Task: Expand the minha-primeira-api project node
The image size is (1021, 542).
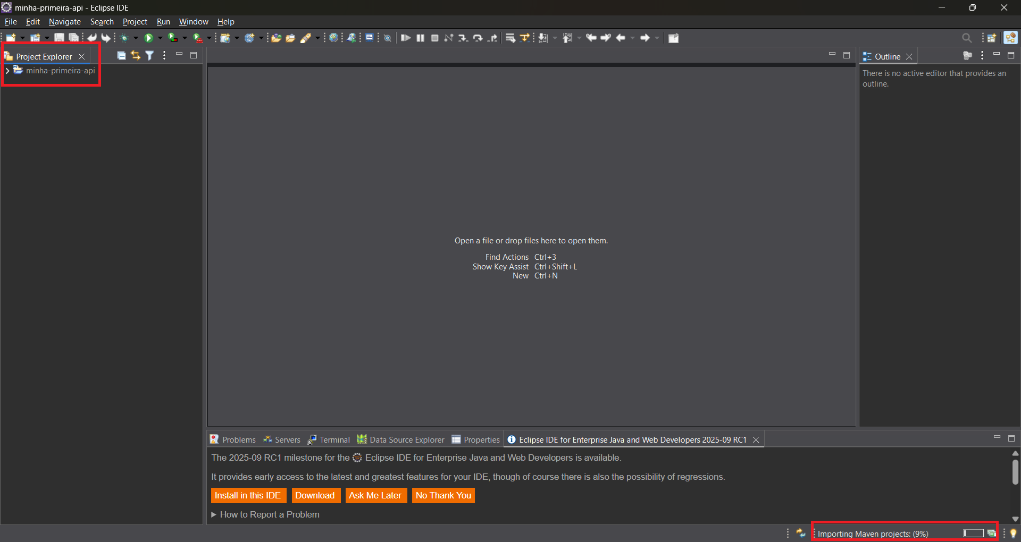Action: [7, 70]
